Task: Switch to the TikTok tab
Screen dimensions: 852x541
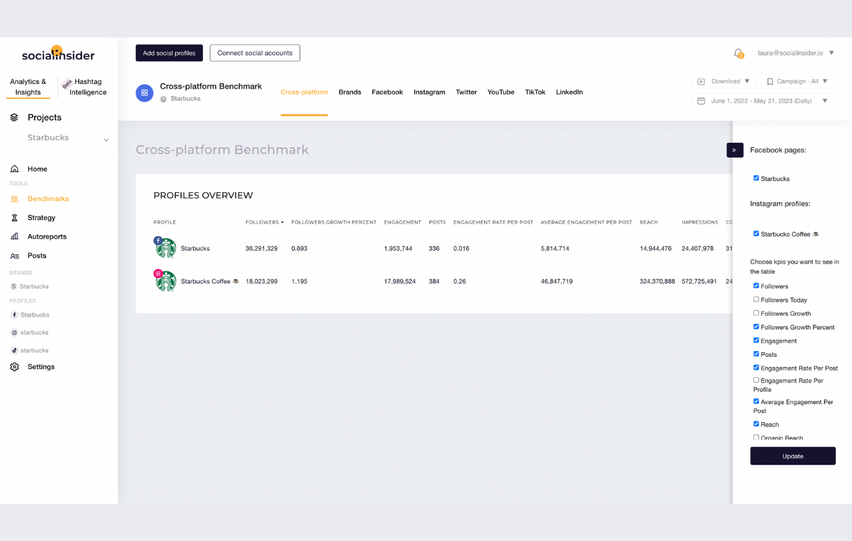Action: (535, 92)
